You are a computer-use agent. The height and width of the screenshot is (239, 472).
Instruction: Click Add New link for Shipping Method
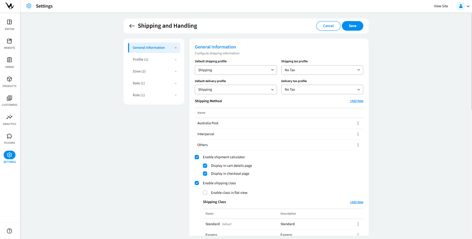(356, 101)
